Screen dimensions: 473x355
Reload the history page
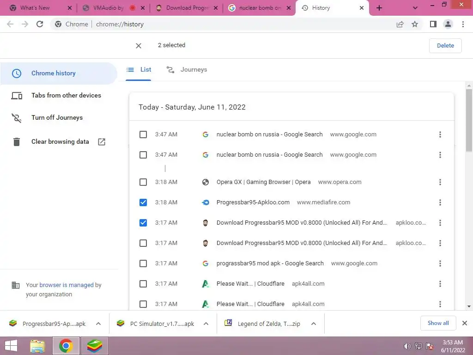coord(40,24)
